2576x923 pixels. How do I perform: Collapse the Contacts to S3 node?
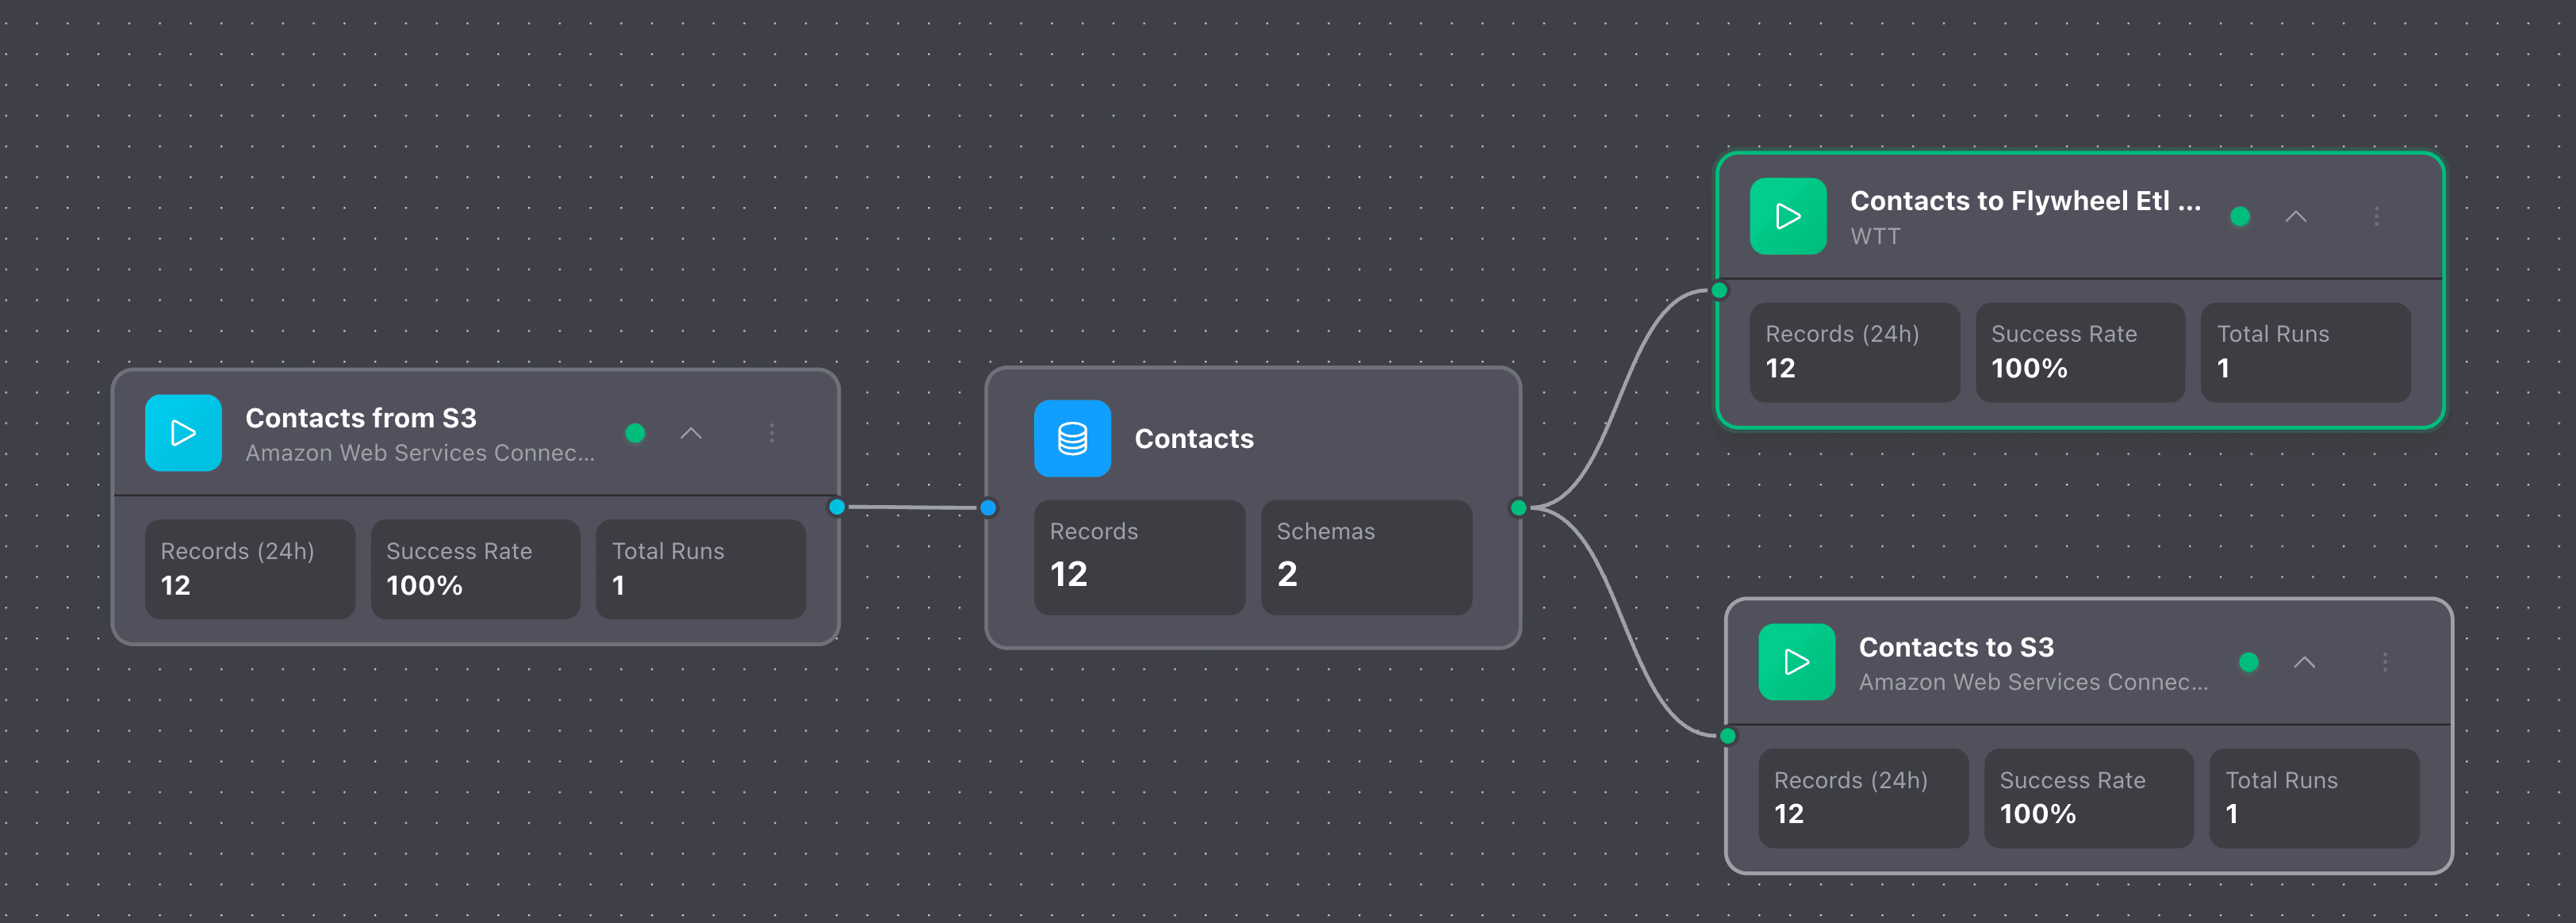2305,661
